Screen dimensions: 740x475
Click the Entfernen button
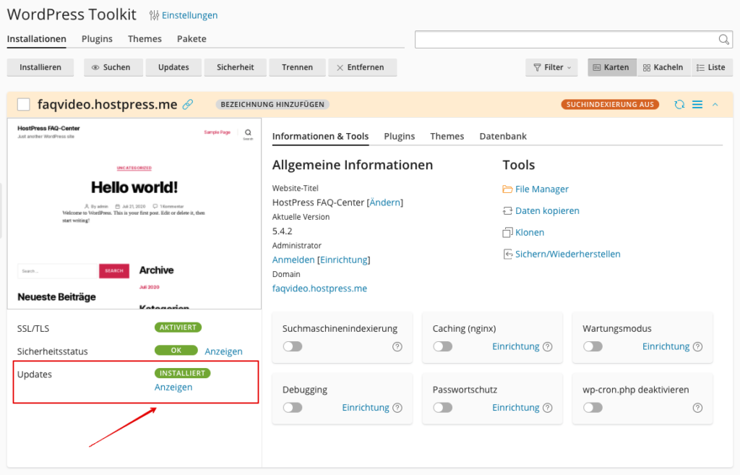(x=362, y=67)
